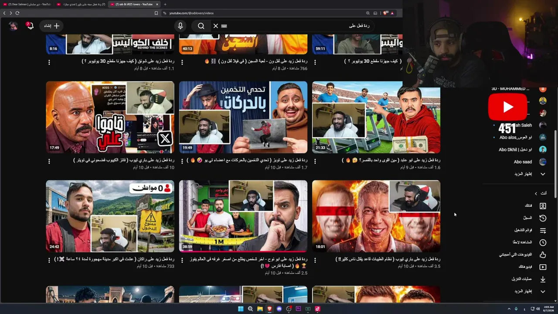Click the title of the 19:49 video
The width and height of the screenshot is (558, 314).
click(x=247, y=160)
